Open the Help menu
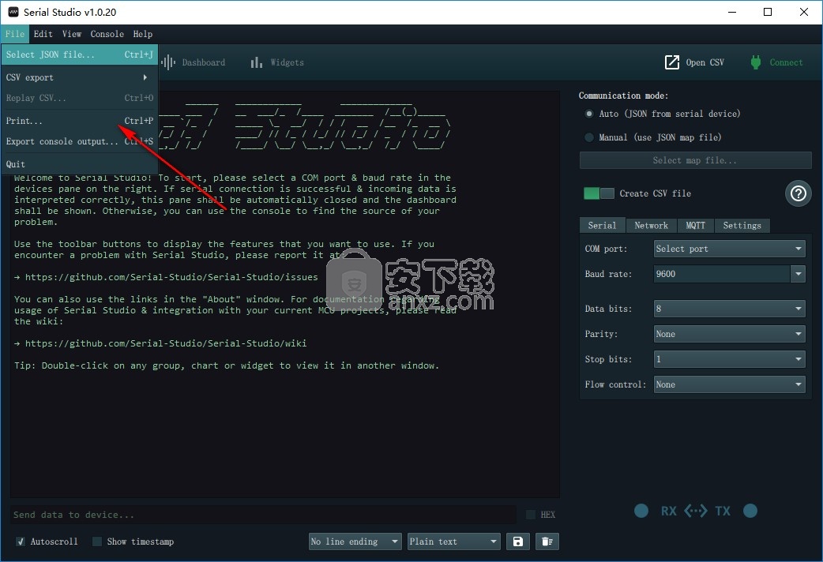823x562 pixels. coord(143,34)
